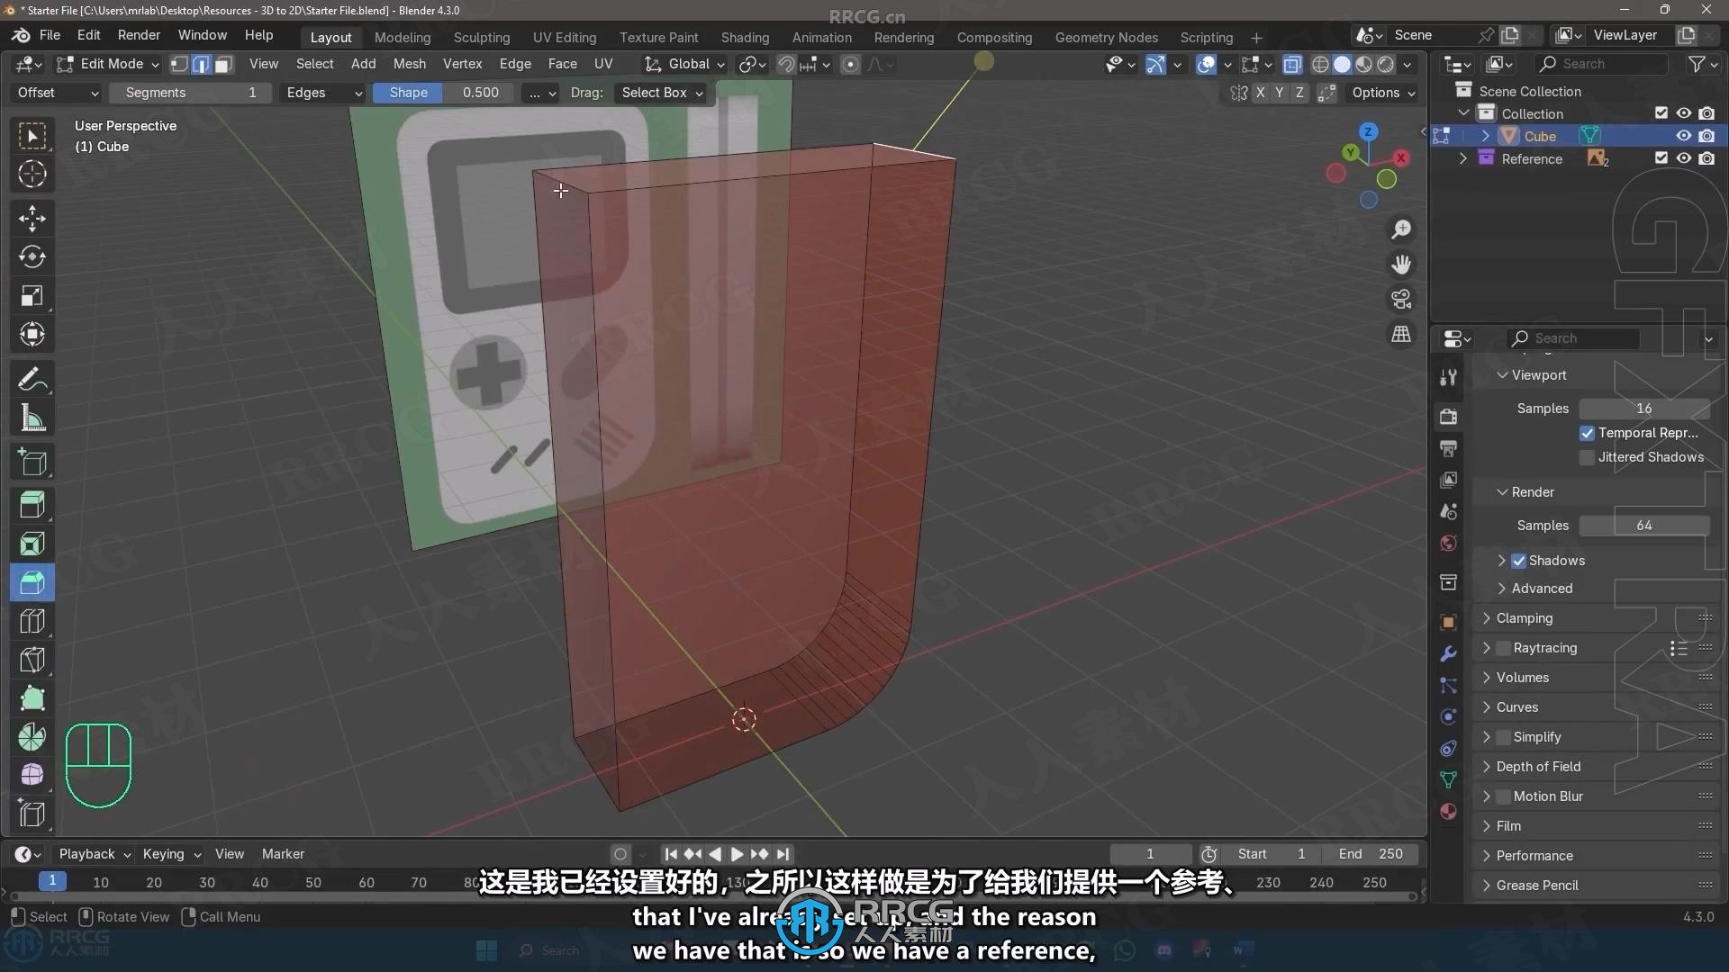The image size is (1729, 972).
Task: Click the Render Samples 64 field
Action: pyautogui.click(x=1644, y=526)
